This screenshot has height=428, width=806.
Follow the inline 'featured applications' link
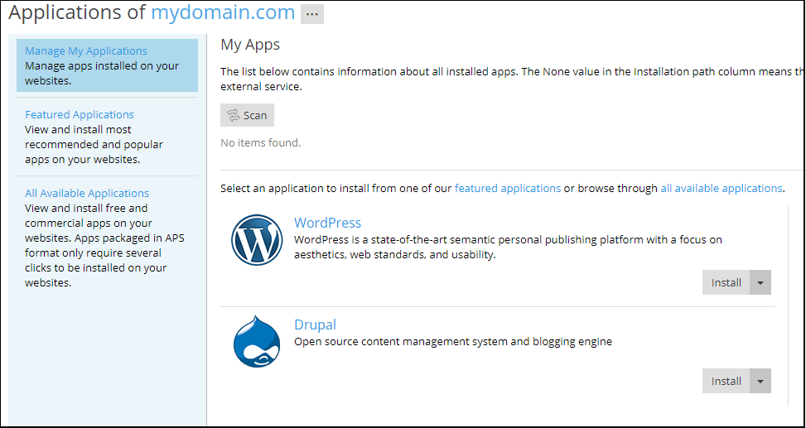[508, 188]
